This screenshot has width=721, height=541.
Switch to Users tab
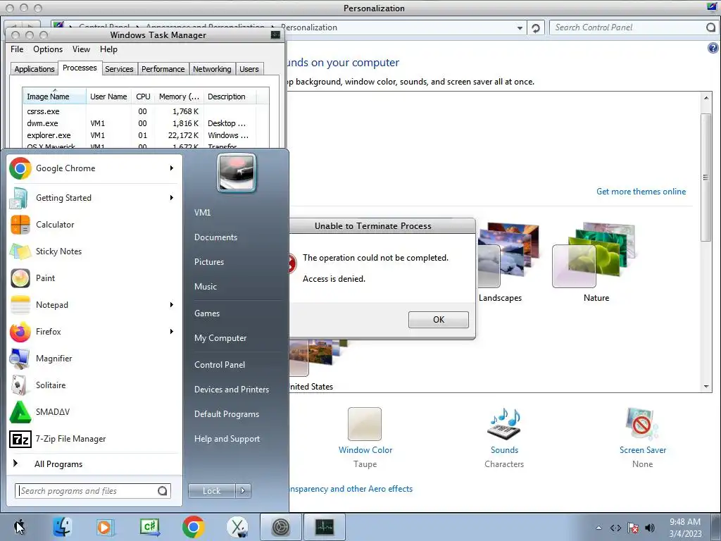click(249, 69)
